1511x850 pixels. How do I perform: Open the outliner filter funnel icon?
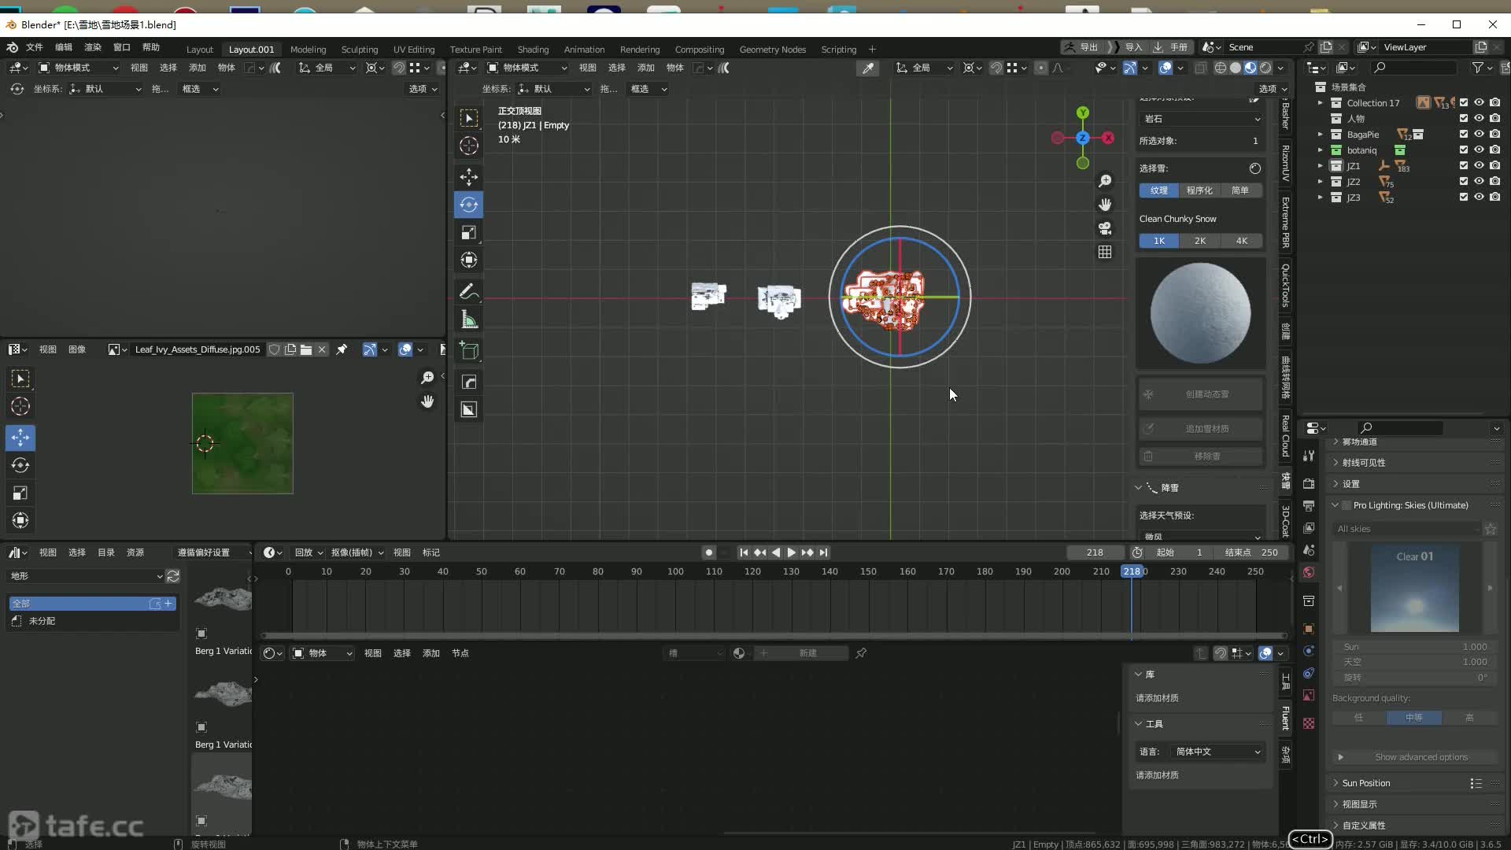(x=1478, y=68)
